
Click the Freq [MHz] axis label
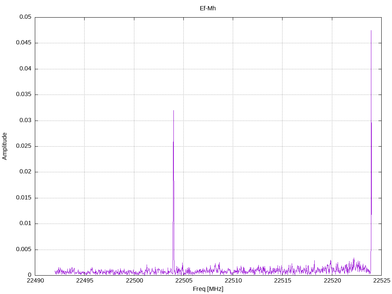208,289
